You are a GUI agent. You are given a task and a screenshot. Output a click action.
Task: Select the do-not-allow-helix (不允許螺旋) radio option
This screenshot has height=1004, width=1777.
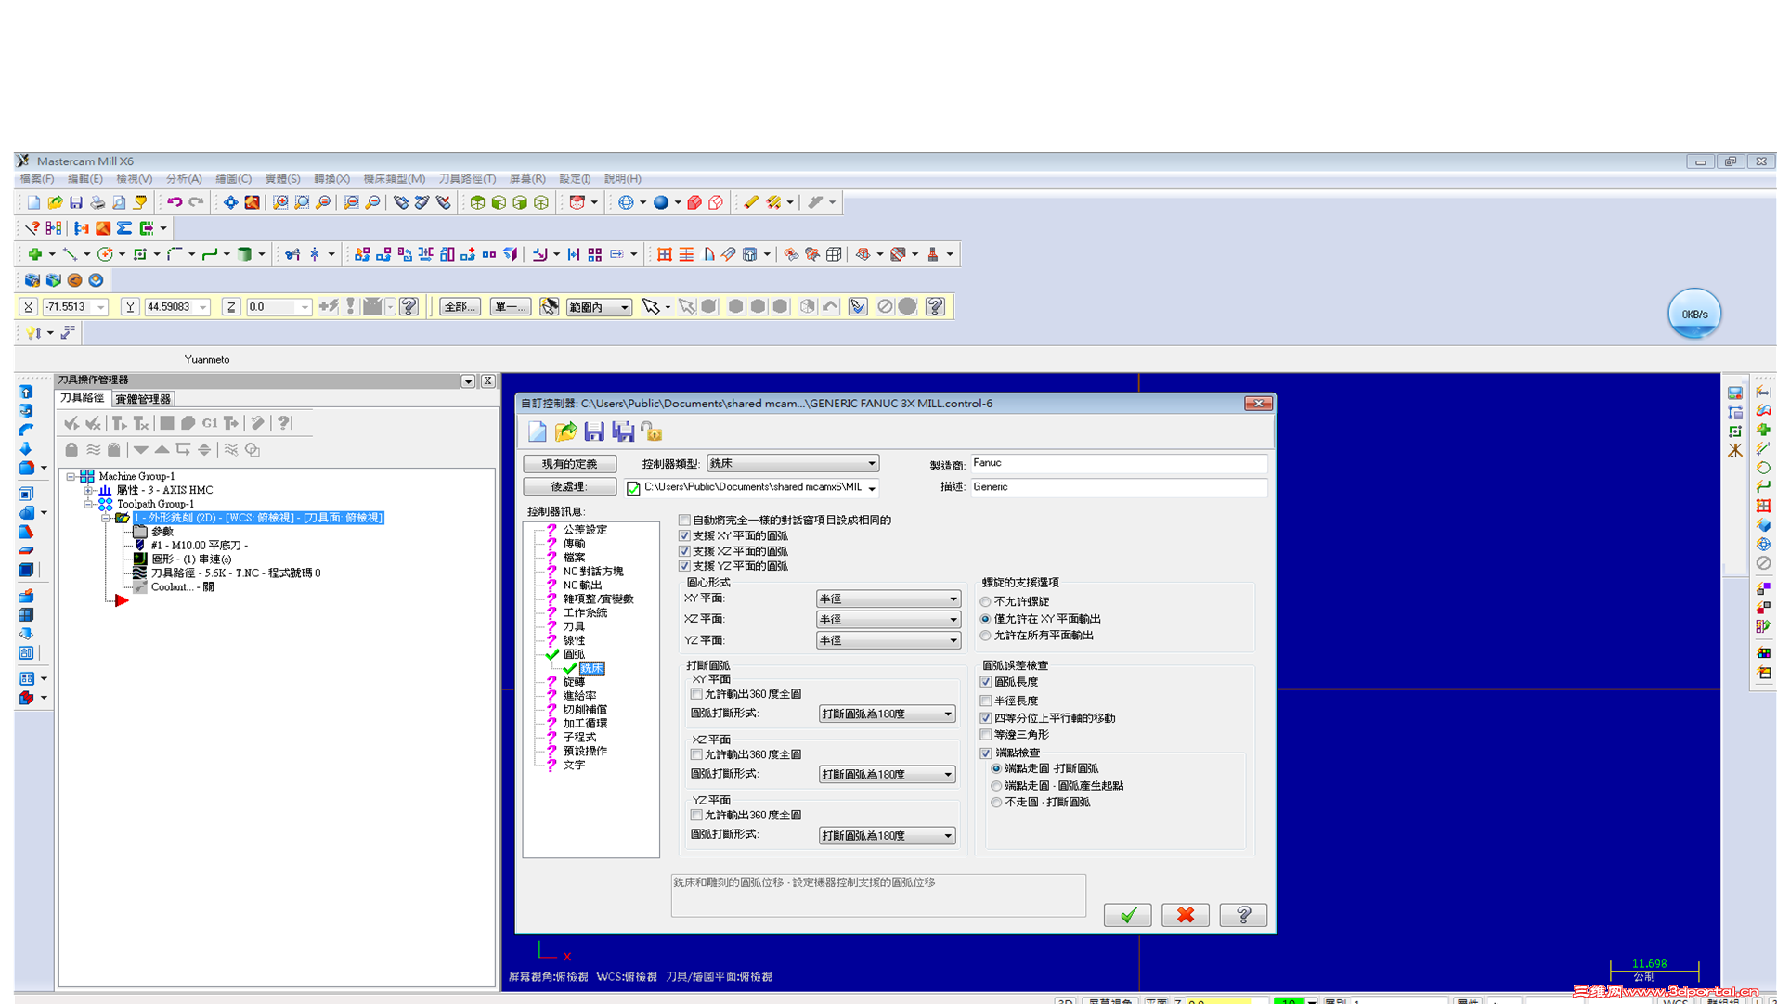point(986,602)
